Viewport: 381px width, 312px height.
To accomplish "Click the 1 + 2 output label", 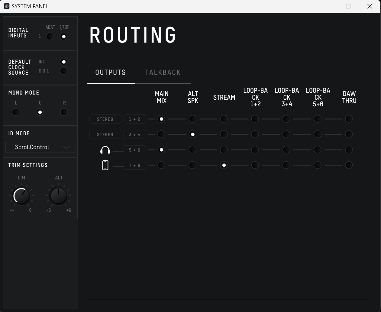I will [x=135, y=119].
